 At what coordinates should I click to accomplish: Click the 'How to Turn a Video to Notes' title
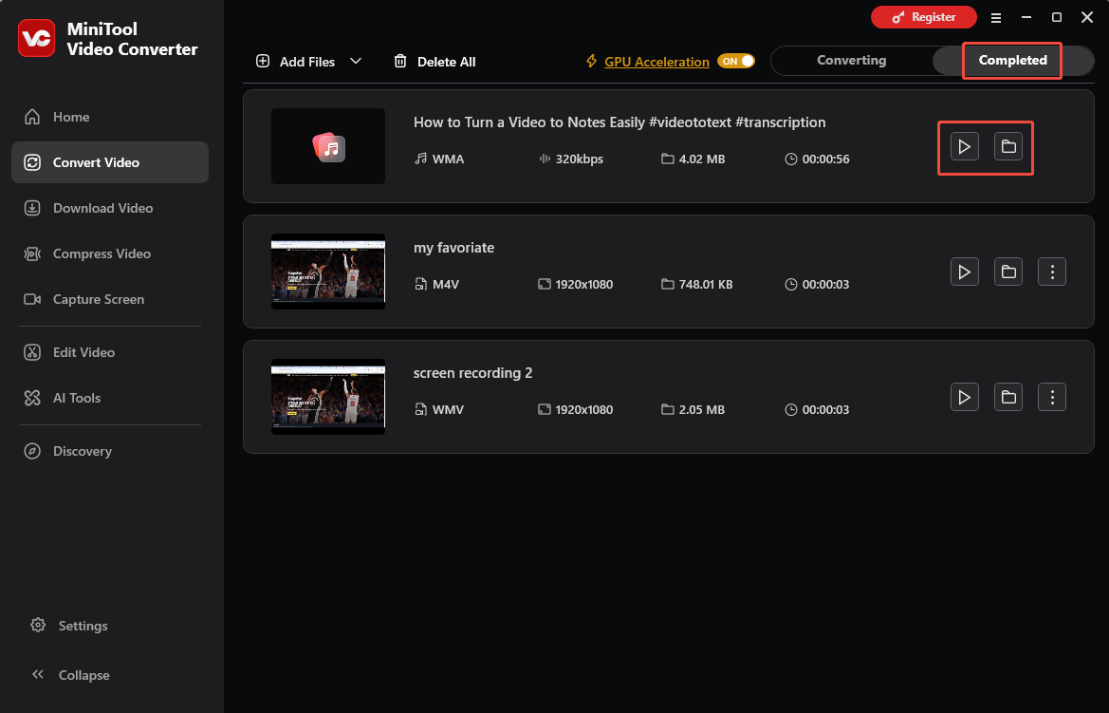[619, 122]
